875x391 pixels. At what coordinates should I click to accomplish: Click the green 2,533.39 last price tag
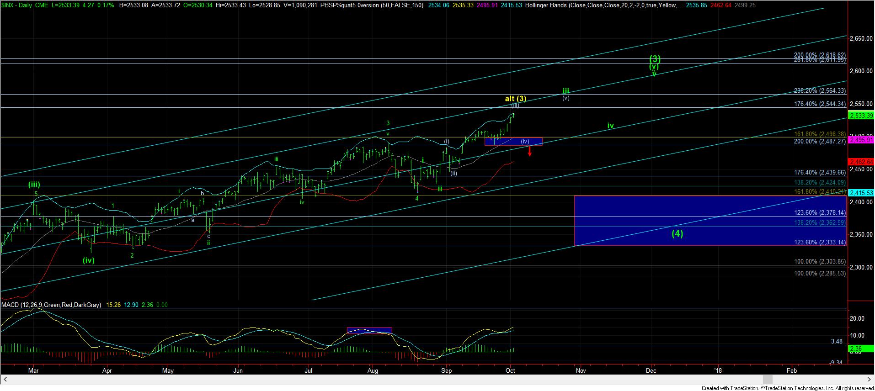[x=861, y=116]
